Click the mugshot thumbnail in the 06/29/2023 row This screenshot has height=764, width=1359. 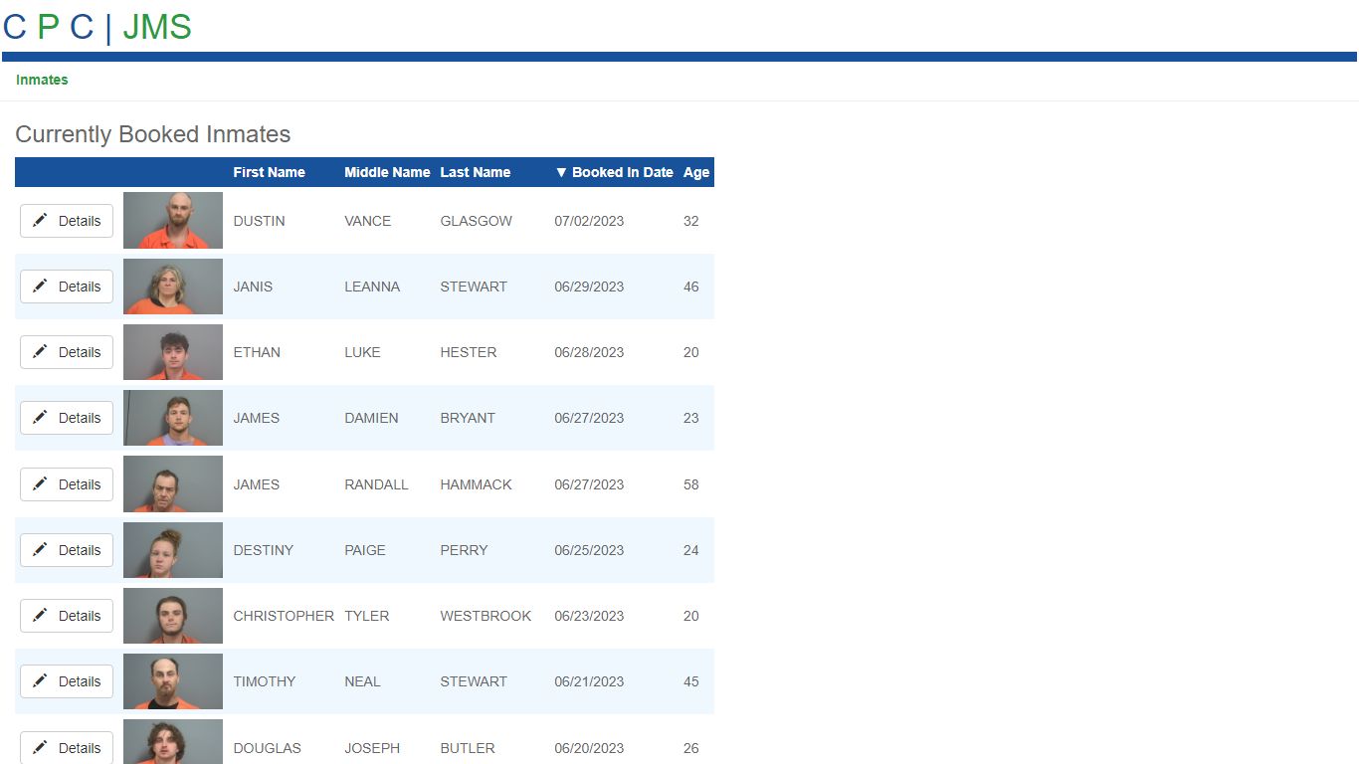(x=173, y=286)
